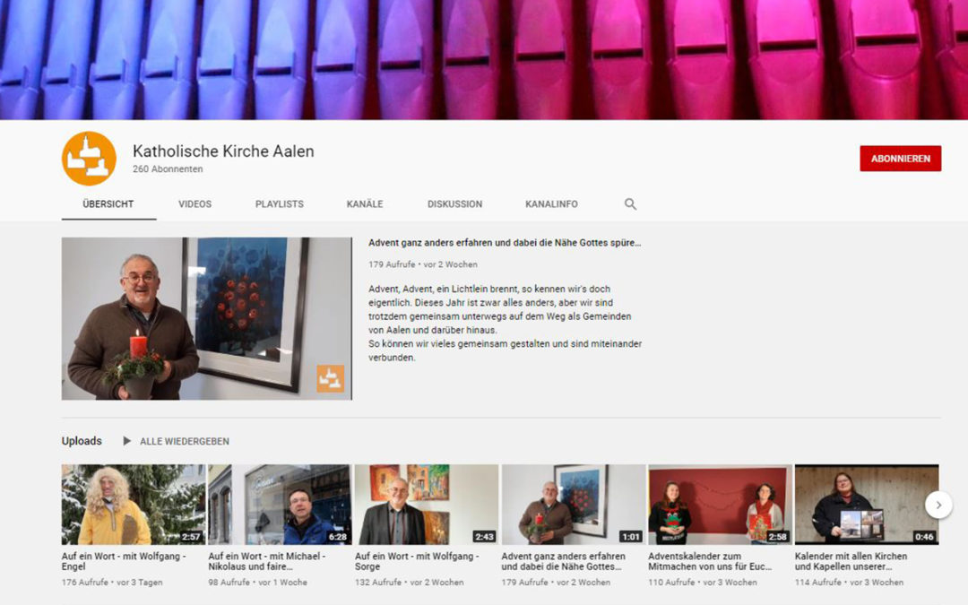This screenshot has width=968, height=605.
Task: Click the channel logo watermark on featured video
Action: point(330,378)
